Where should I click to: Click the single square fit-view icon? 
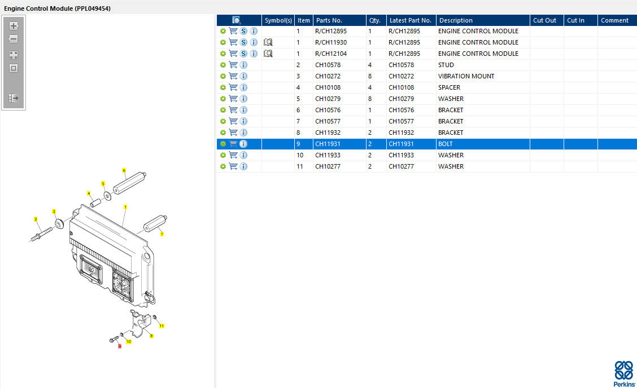click(x=14, y=68)
